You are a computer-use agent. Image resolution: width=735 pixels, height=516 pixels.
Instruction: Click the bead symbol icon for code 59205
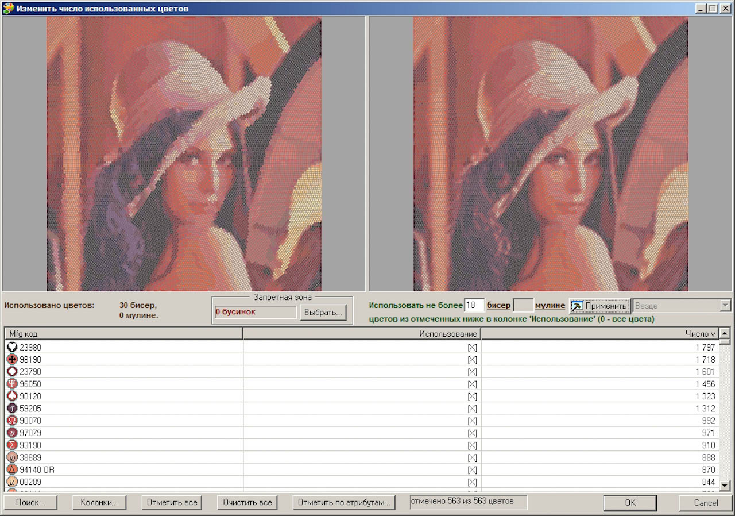[13, 409]
